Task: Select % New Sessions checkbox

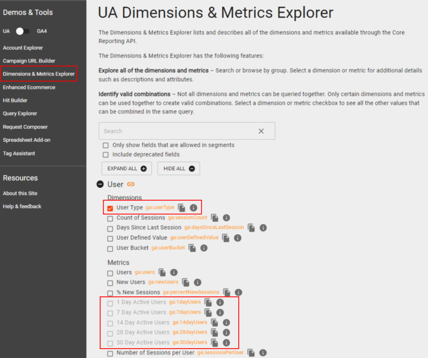Action: pos(110,293)
